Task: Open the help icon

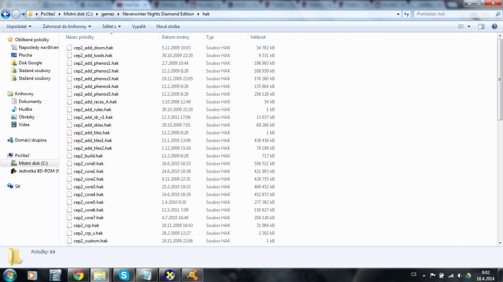Action: [x=494, y=26]
